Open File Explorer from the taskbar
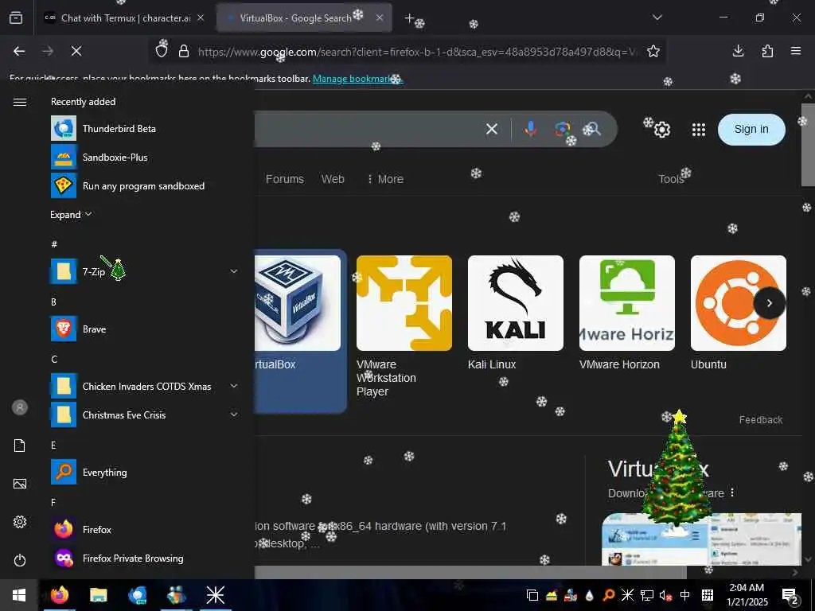Image resolution: width=815 pixels, height=611 pixels. [x=98, y=595]
